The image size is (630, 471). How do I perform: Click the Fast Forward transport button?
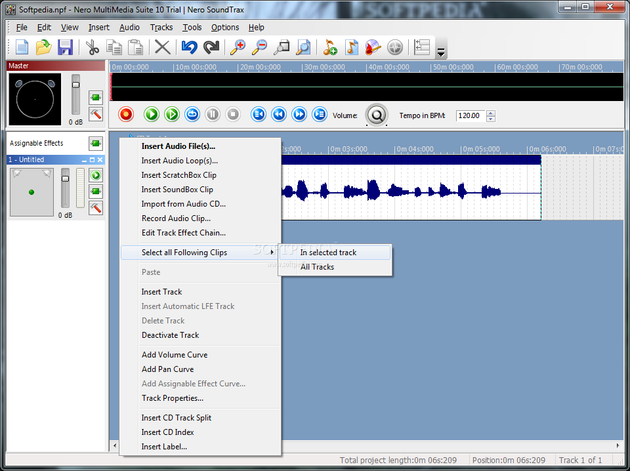299,115
